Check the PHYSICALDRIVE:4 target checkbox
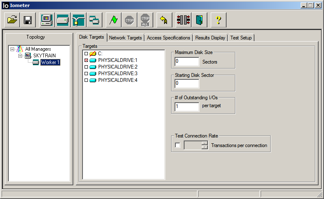The width and height of the screenshot is (324, 199). click(86, 80)
